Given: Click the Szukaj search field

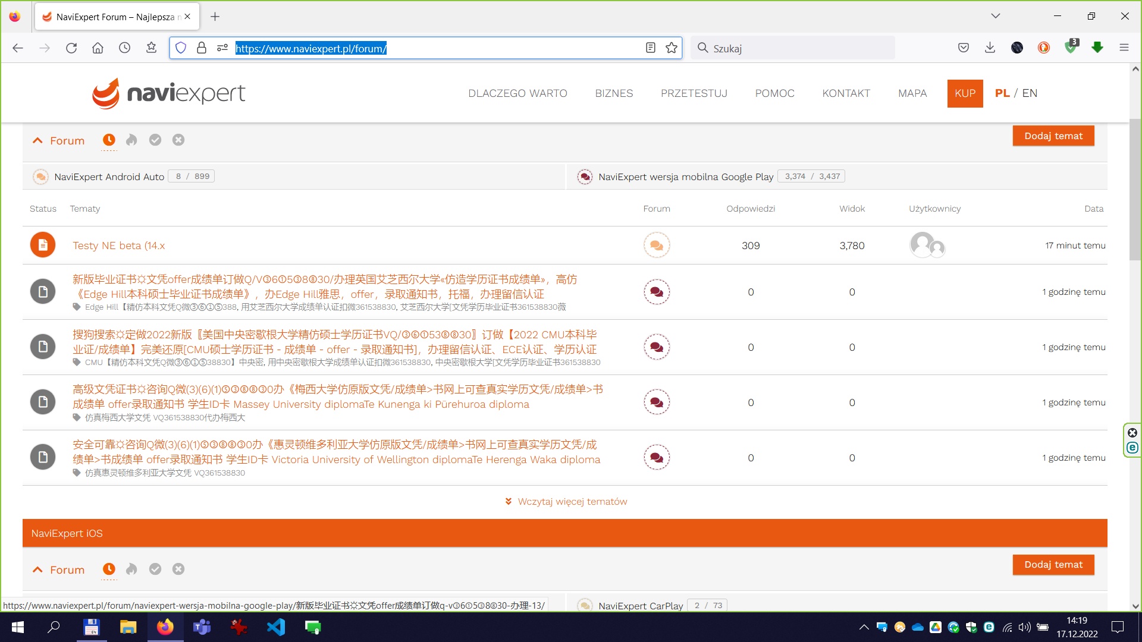Looking at the screenshot, I should pyautogui.click(x=792, y=48).
